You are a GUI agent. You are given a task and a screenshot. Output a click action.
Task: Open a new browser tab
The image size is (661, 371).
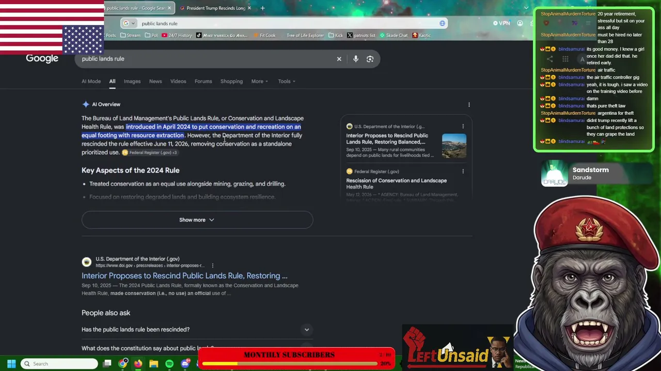pyautogui.click(x=262, y=8)
